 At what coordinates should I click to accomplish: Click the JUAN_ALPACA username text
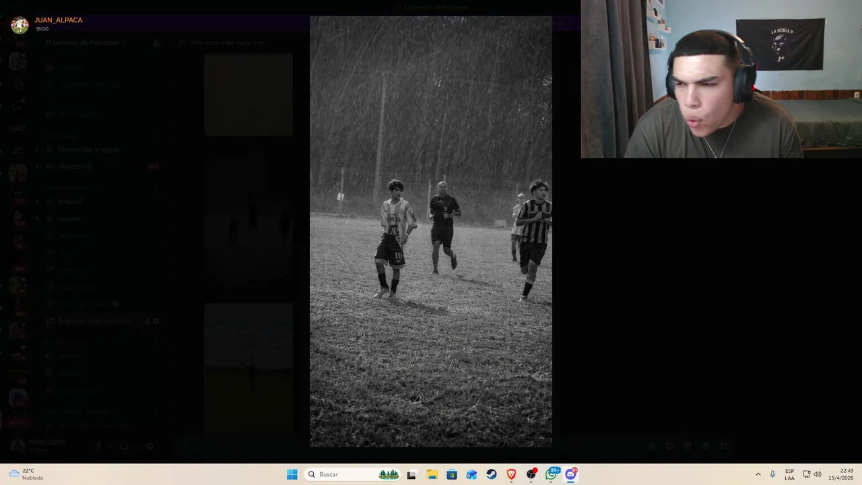pyautogui.click(x=59, y=20)
